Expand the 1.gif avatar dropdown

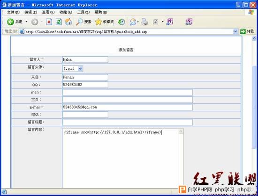pos(80,69)
